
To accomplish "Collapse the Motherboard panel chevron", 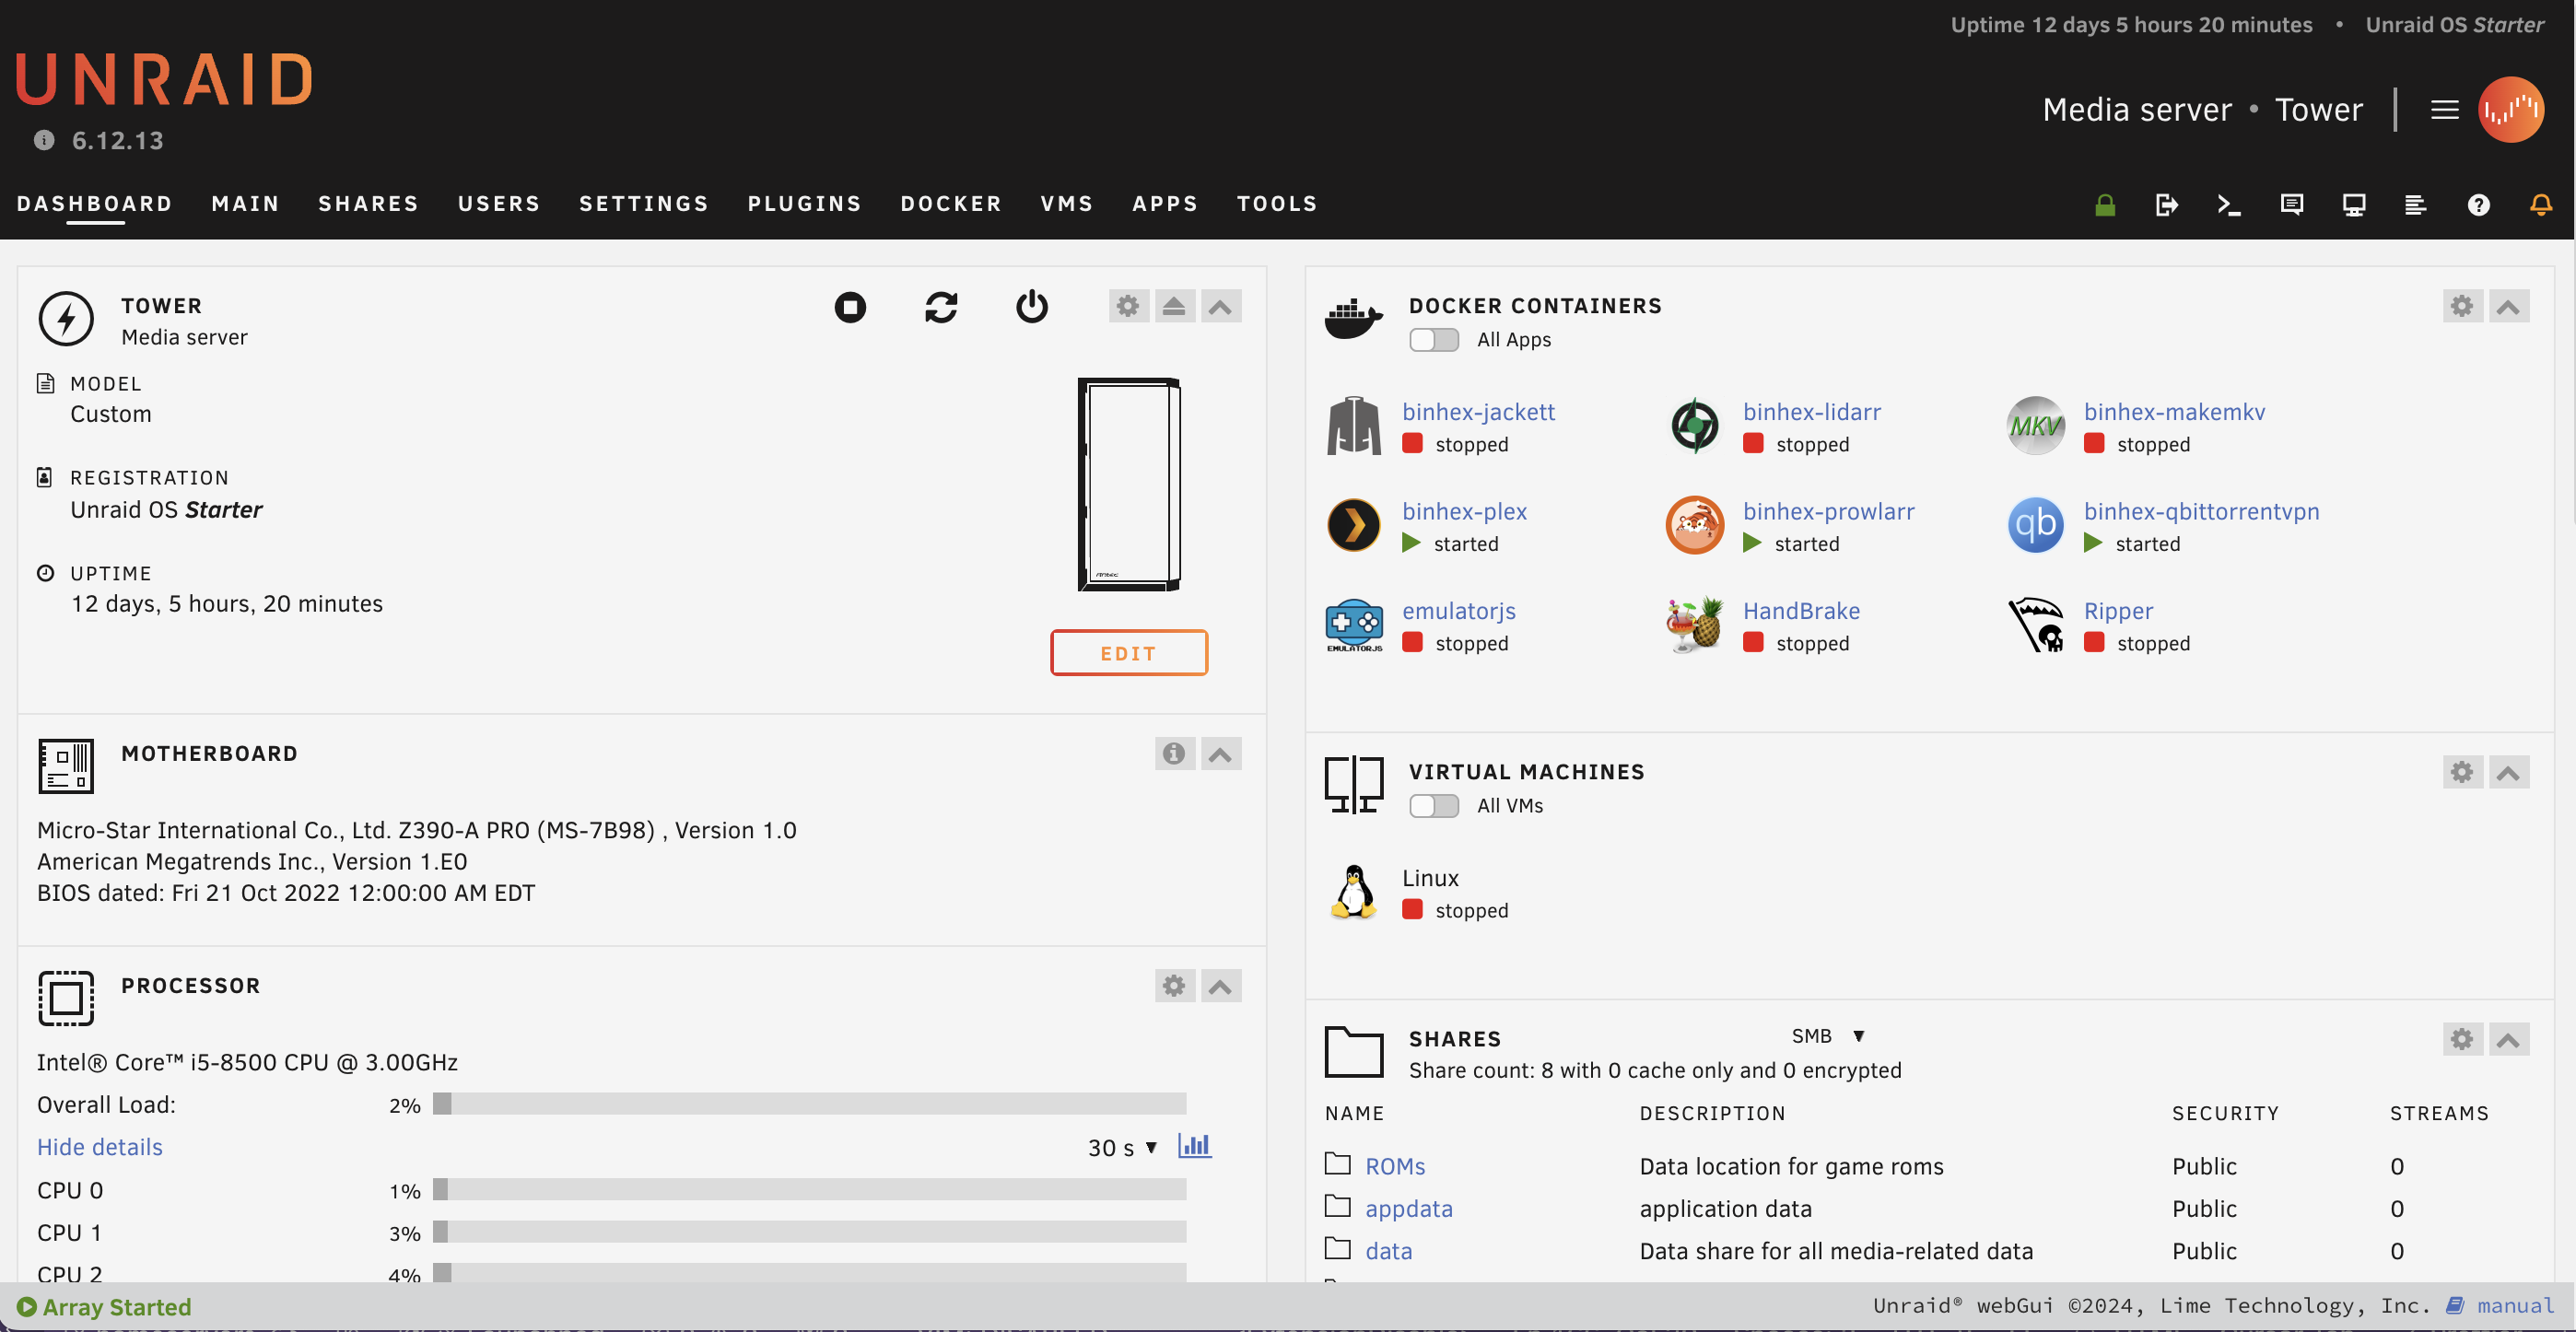I will tap(1220, 753).
